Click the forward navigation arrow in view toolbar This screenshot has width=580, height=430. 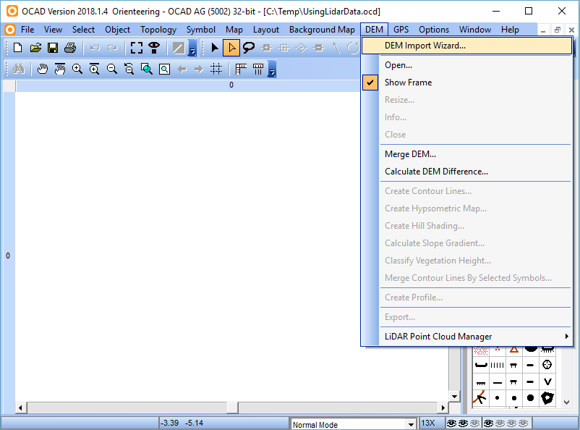click(199, 69)
